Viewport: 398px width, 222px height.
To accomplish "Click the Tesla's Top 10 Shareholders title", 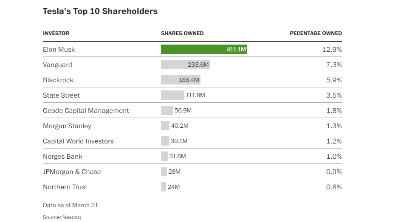I will tap(100, 11).
